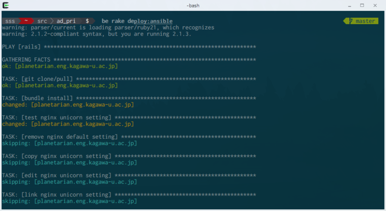386x211 pixels.
Task: Click the 'sss' prompt segment
Action: pyautogui.click(x=10, y=21)
